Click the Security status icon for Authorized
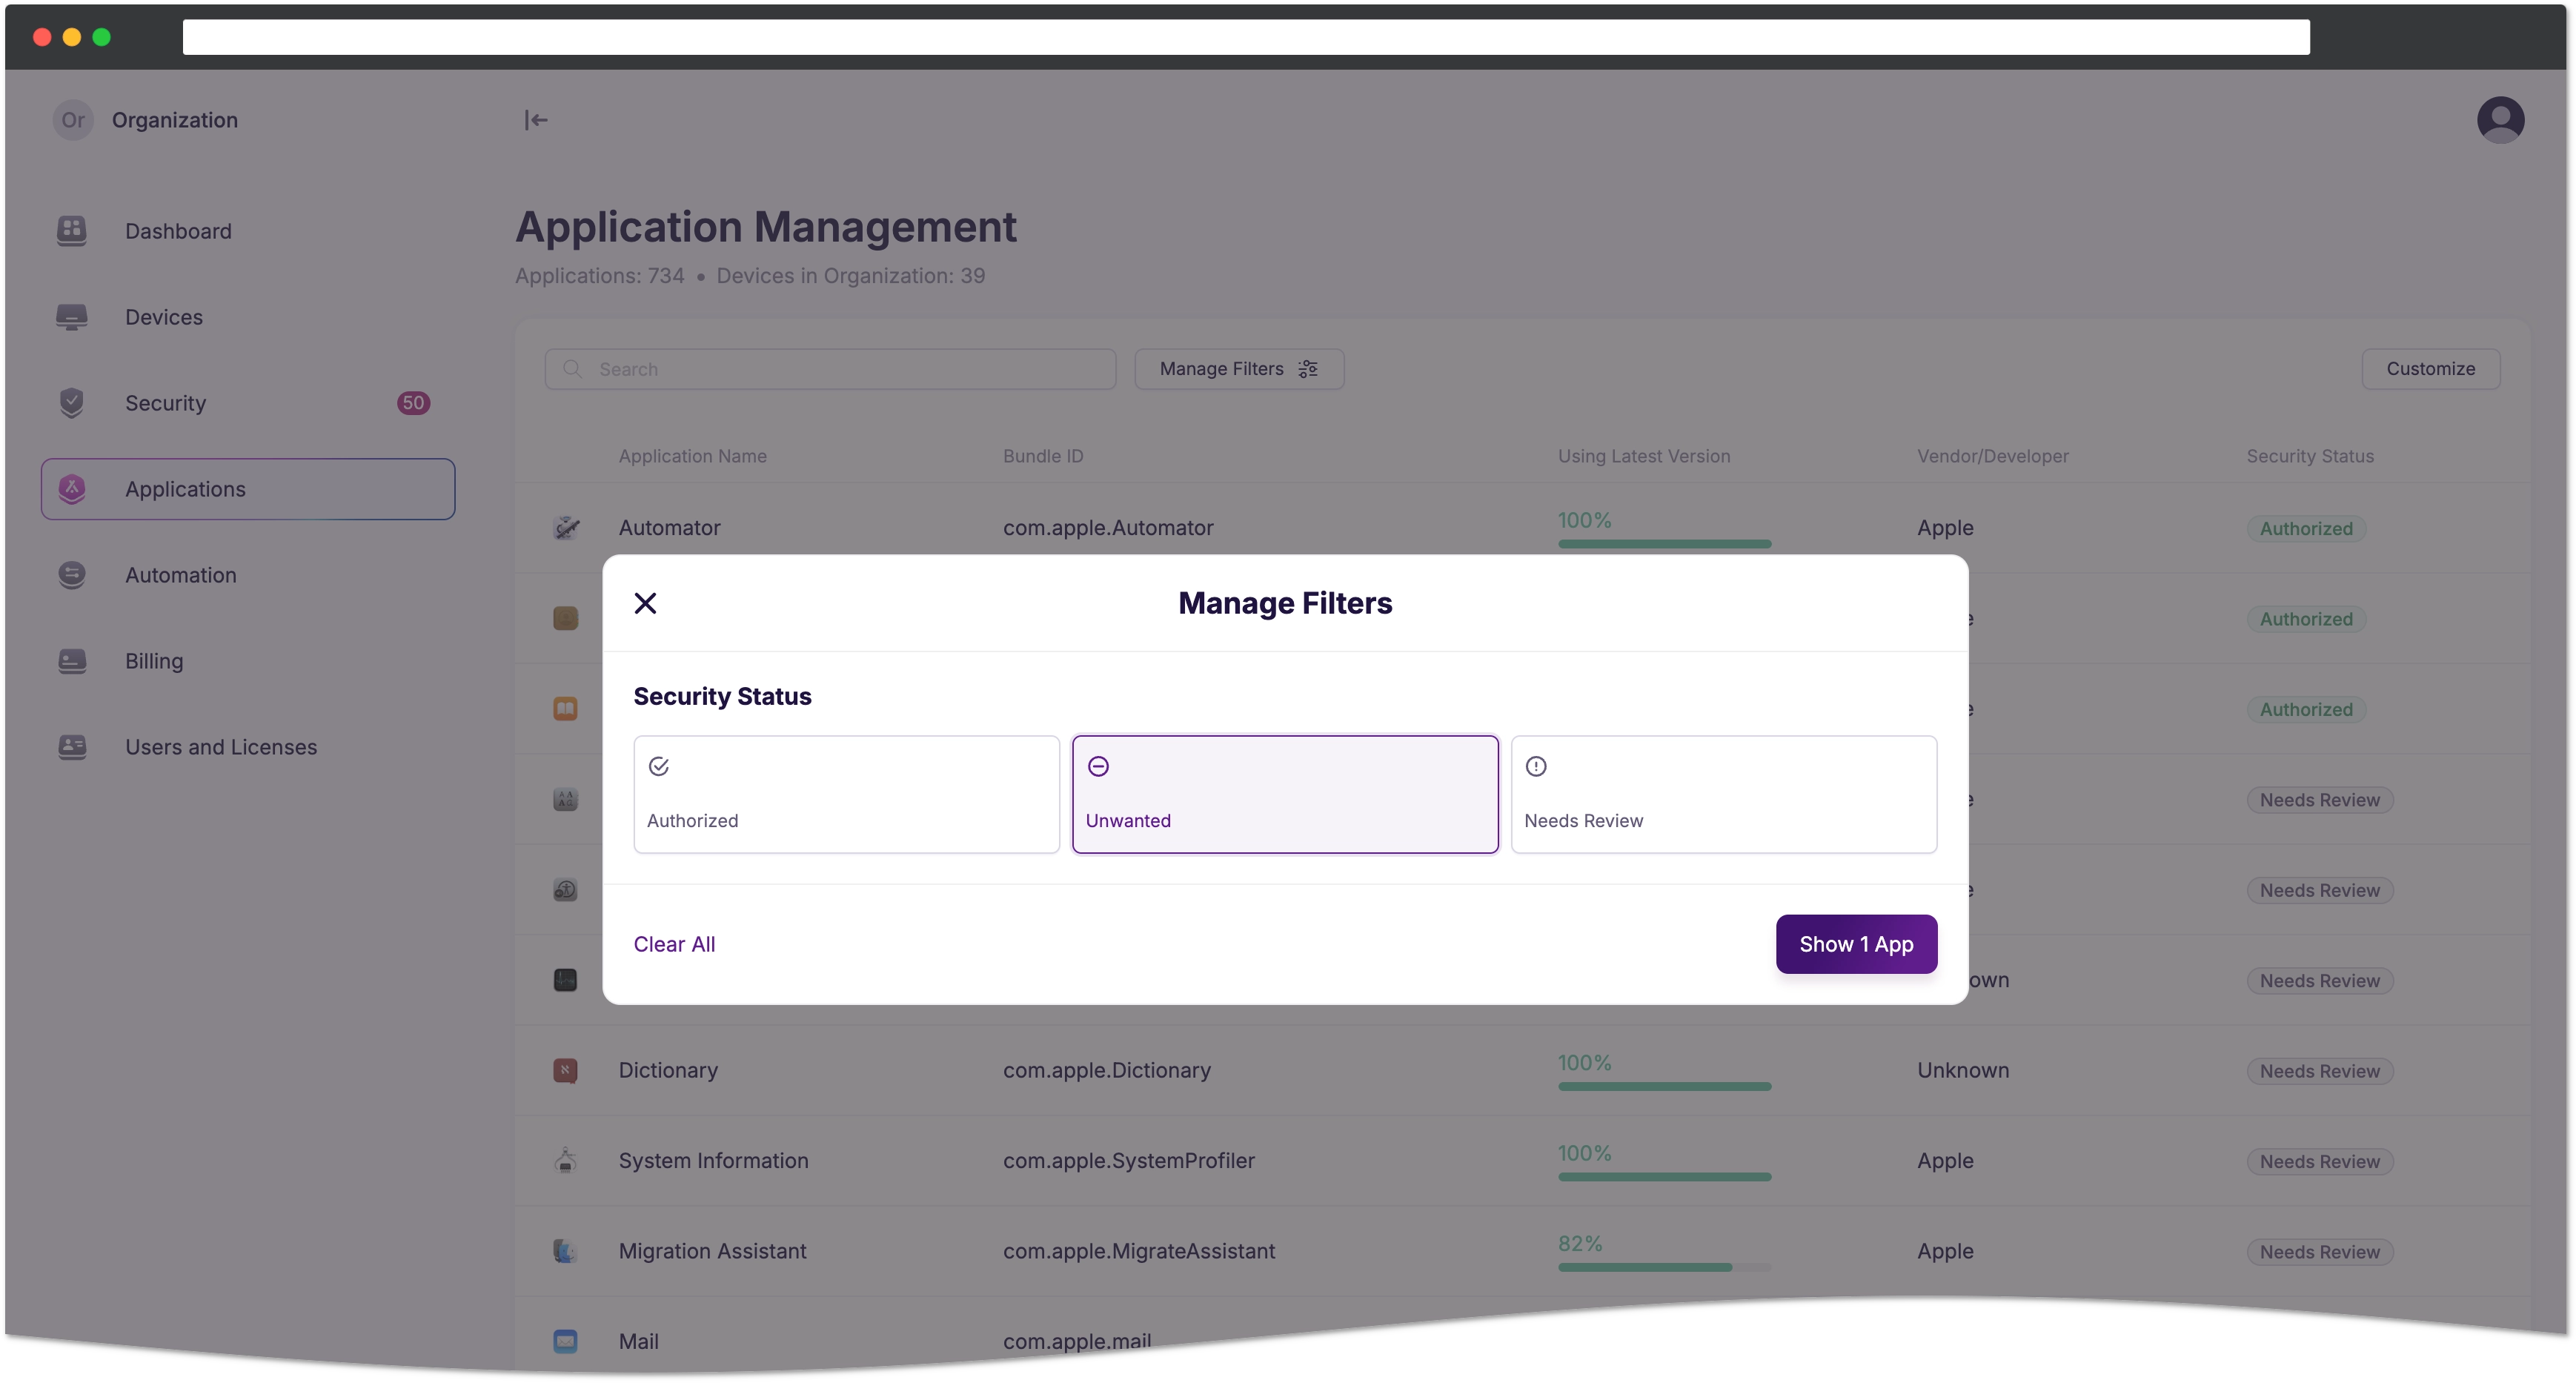This screenshot has width=2576, height=1383. pos(660,765)
